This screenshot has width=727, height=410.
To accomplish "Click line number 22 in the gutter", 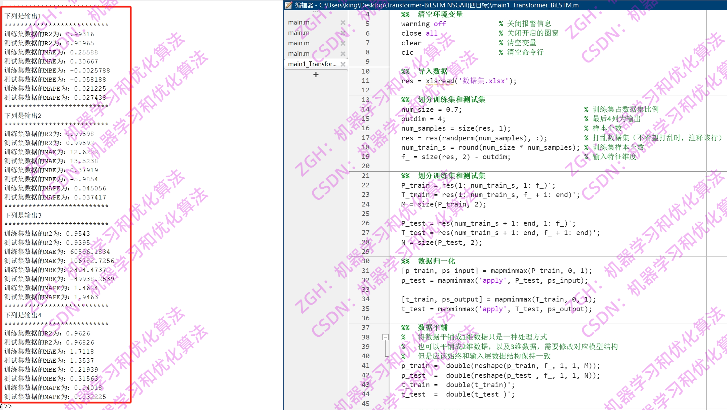I will (366, 185).
